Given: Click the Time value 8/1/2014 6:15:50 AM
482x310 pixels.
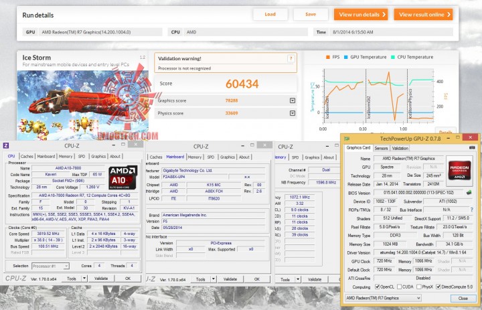Looking at the screenshot, I should (x=353, y=32).
